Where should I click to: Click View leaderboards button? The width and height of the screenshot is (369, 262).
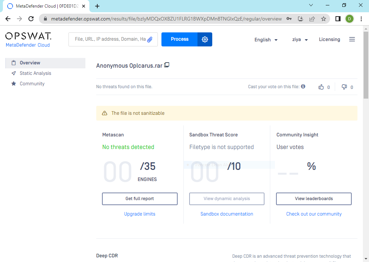[314, 199]
